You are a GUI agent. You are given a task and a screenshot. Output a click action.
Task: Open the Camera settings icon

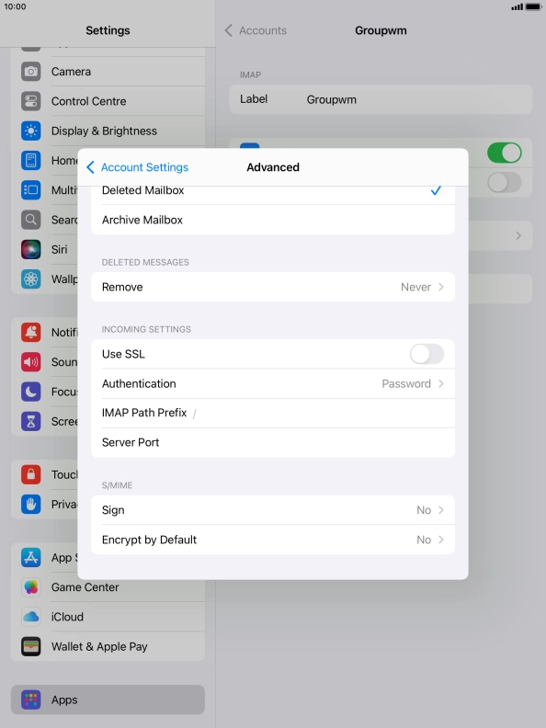click(30, 72)
